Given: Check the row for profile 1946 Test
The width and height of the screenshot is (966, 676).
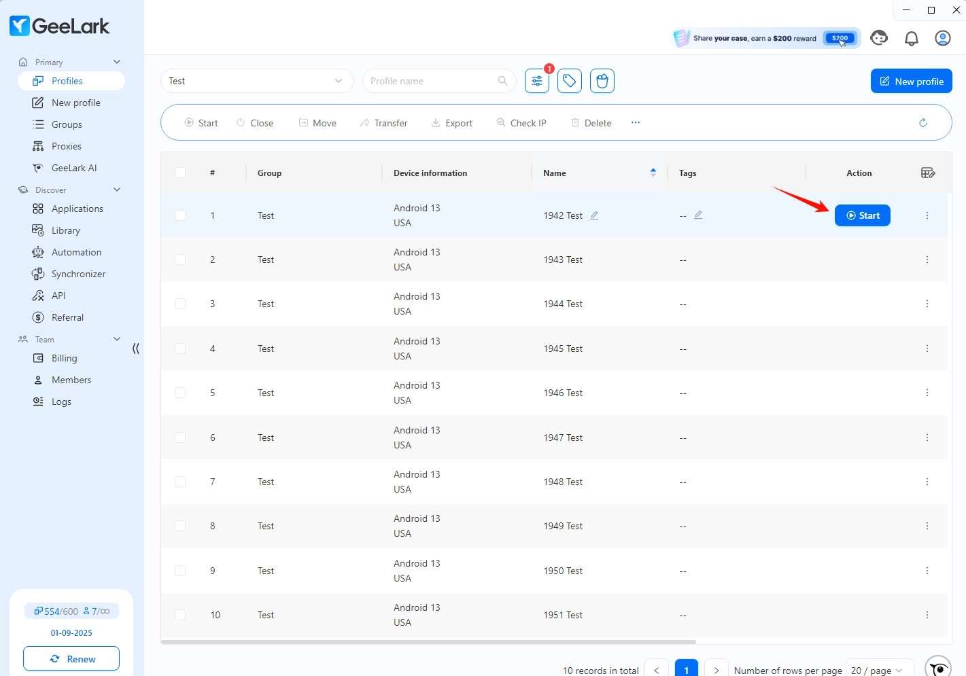Looking at the screenshot, I should point(180,393).
